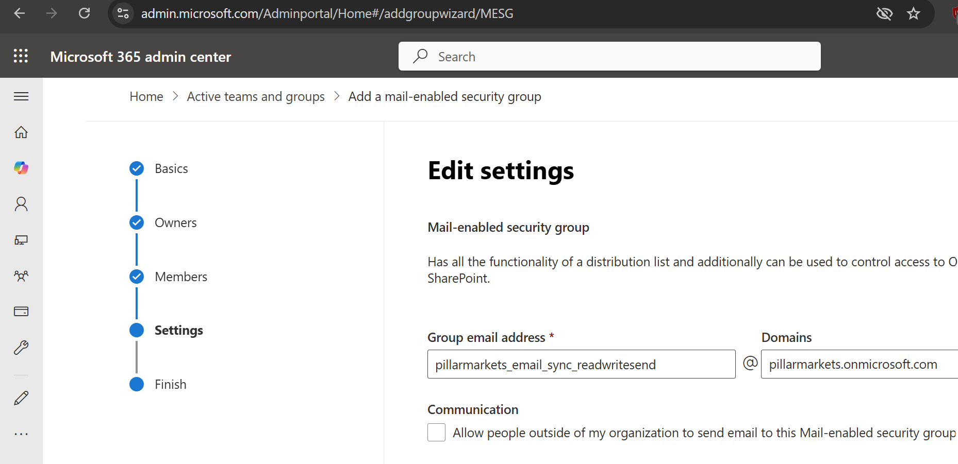Viewport: 958px width, 464px height.
Task: Enable external email sending to this group
Action: coord(436,433)
